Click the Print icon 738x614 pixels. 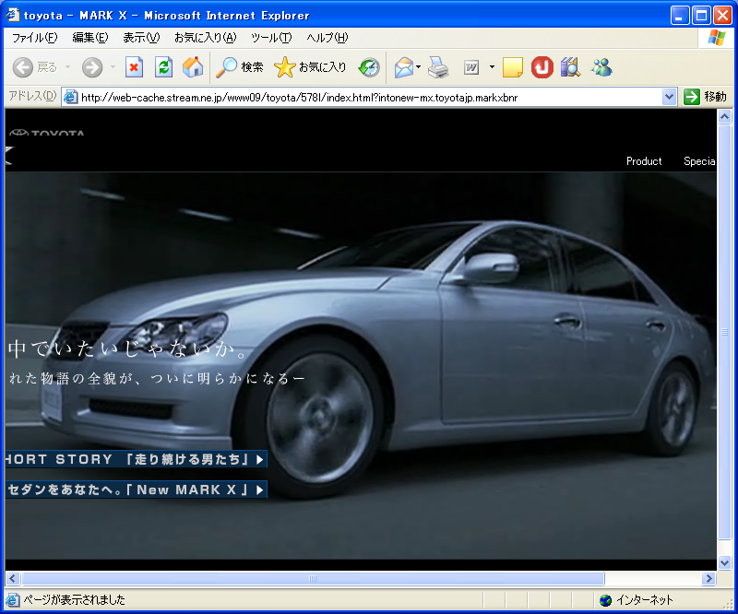tap(438, 67)
